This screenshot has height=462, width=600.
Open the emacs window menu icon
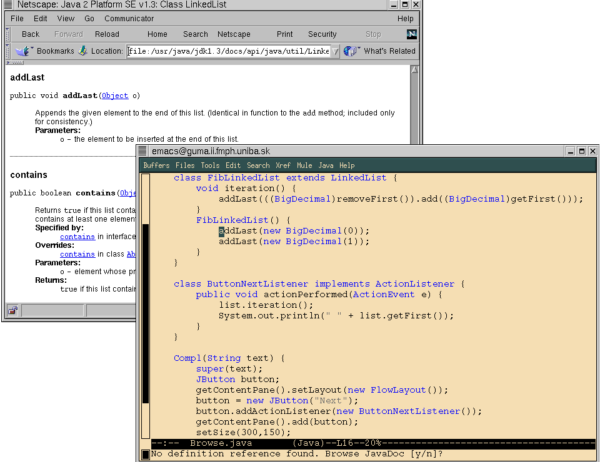click(143, 151)
